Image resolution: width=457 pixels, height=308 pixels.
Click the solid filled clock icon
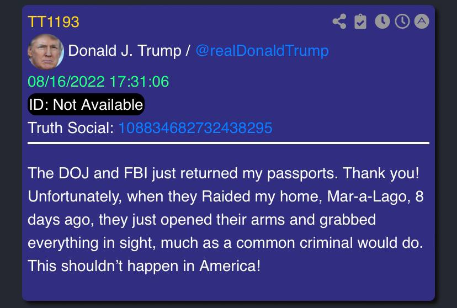382,22
